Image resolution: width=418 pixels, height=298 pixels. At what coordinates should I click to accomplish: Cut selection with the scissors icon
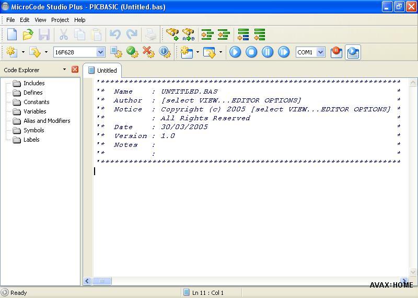pos(63,35)
